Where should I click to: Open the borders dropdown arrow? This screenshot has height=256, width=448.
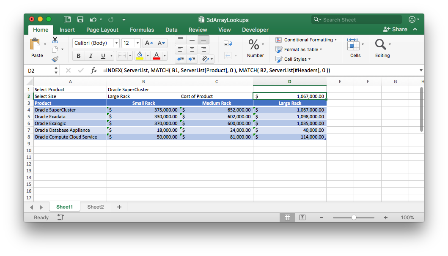[x=130, y=56]
